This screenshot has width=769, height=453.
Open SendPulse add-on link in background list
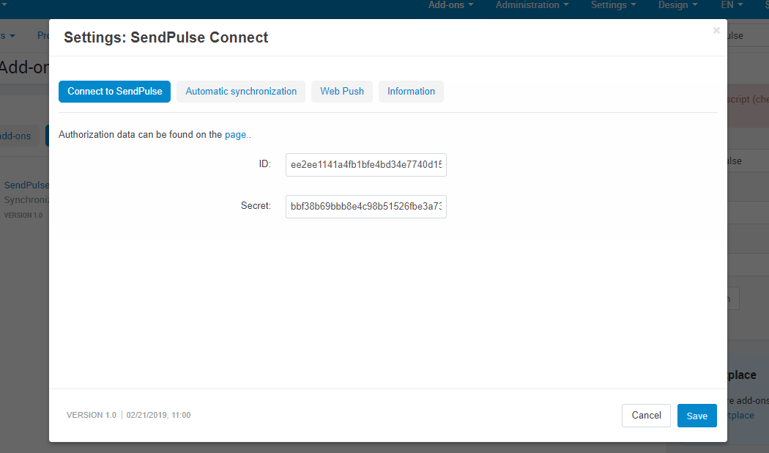26,185
